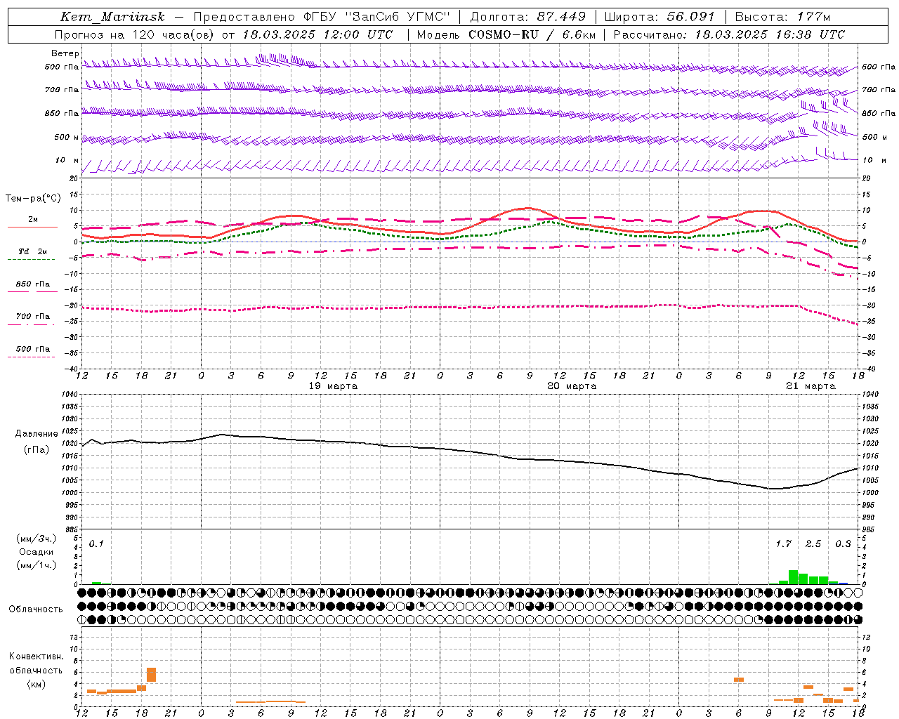The image size is (899, 719).
Task: Click the 700 гПа temperature legend label
Action: coord(33,316)
